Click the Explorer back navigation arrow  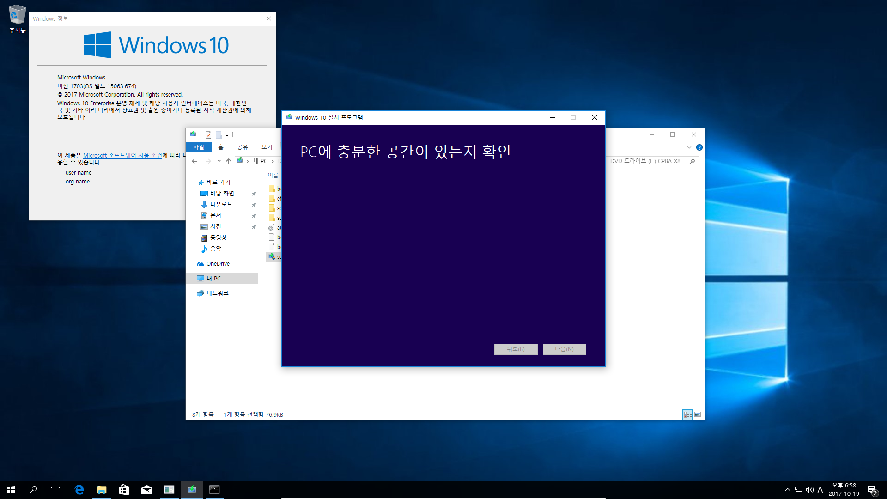click(194, 161)
